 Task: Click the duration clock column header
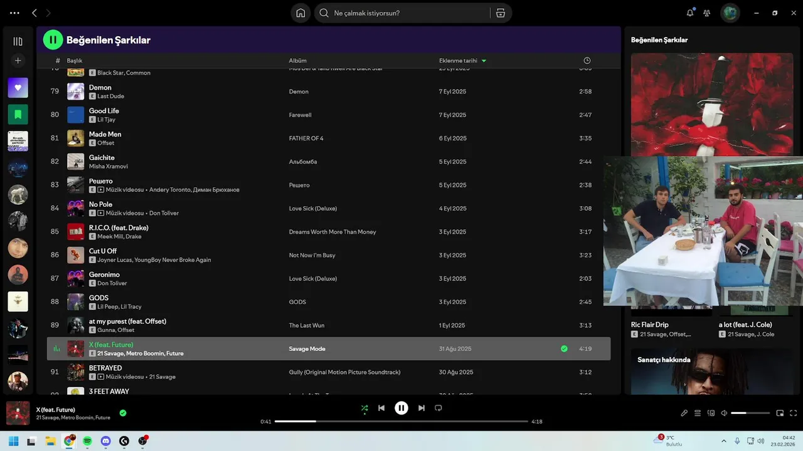tap(587, 61)
